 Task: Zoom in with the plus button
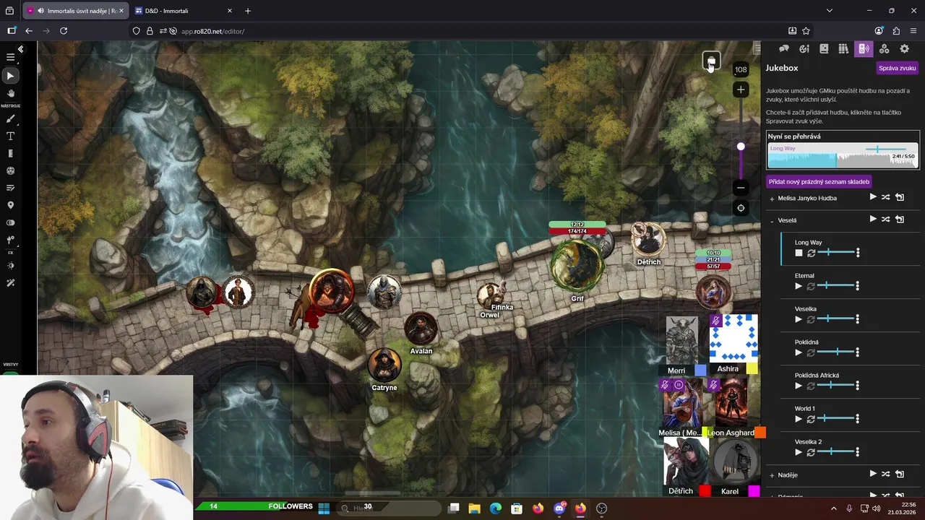tap(741, 90)
